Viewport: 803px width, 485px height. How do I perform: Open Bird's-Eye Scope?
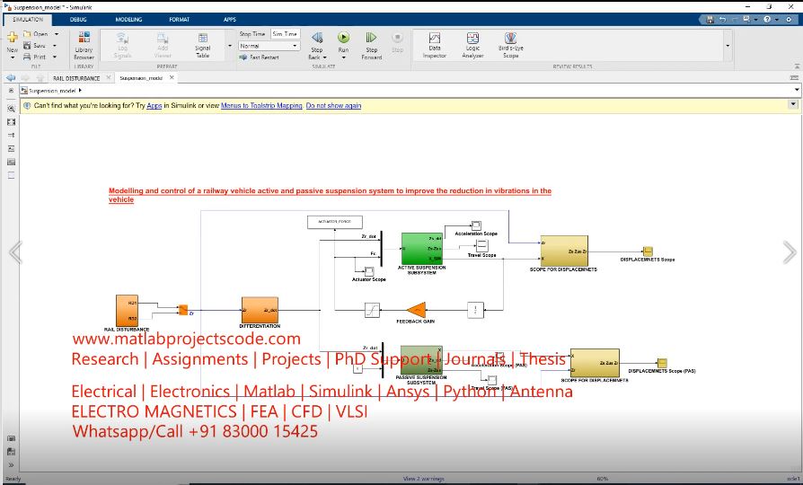tap(510, 45)
